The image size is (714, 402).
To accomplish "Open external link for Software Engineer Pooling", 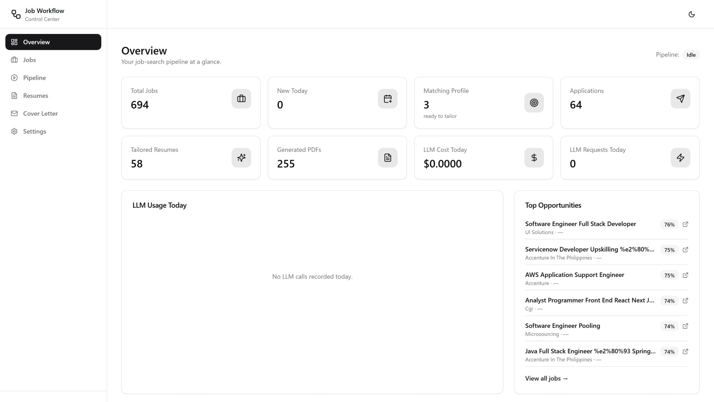I will pos(685,326).
